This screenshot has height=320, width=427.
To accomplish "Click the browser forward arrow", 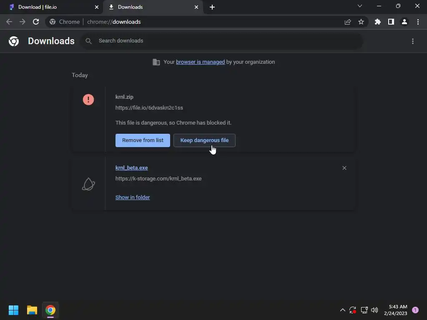I will (23, 22).
